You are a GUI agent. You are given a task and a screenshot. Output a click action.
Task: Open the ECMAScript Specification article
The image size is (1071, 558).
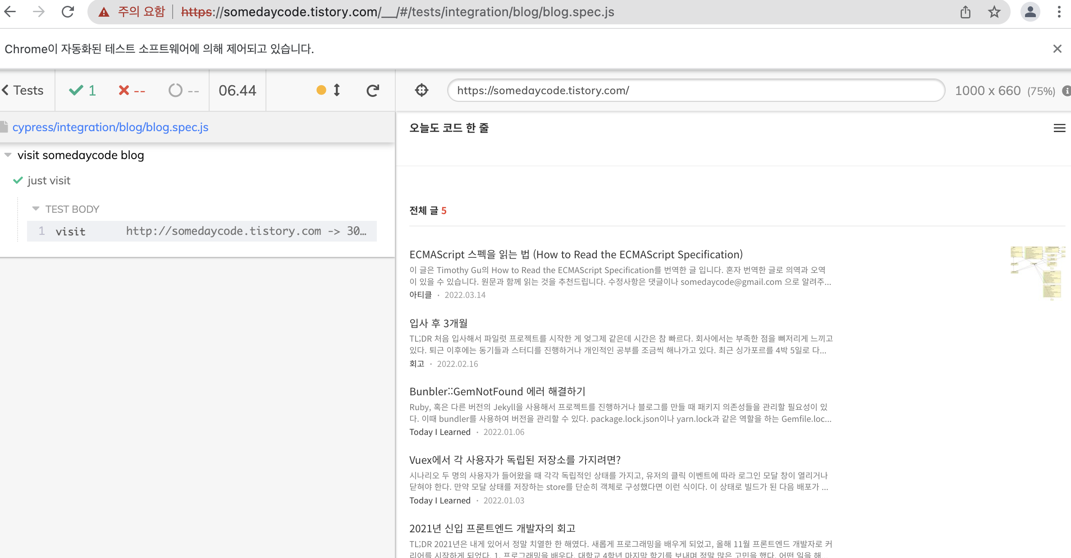coord(576,255)
